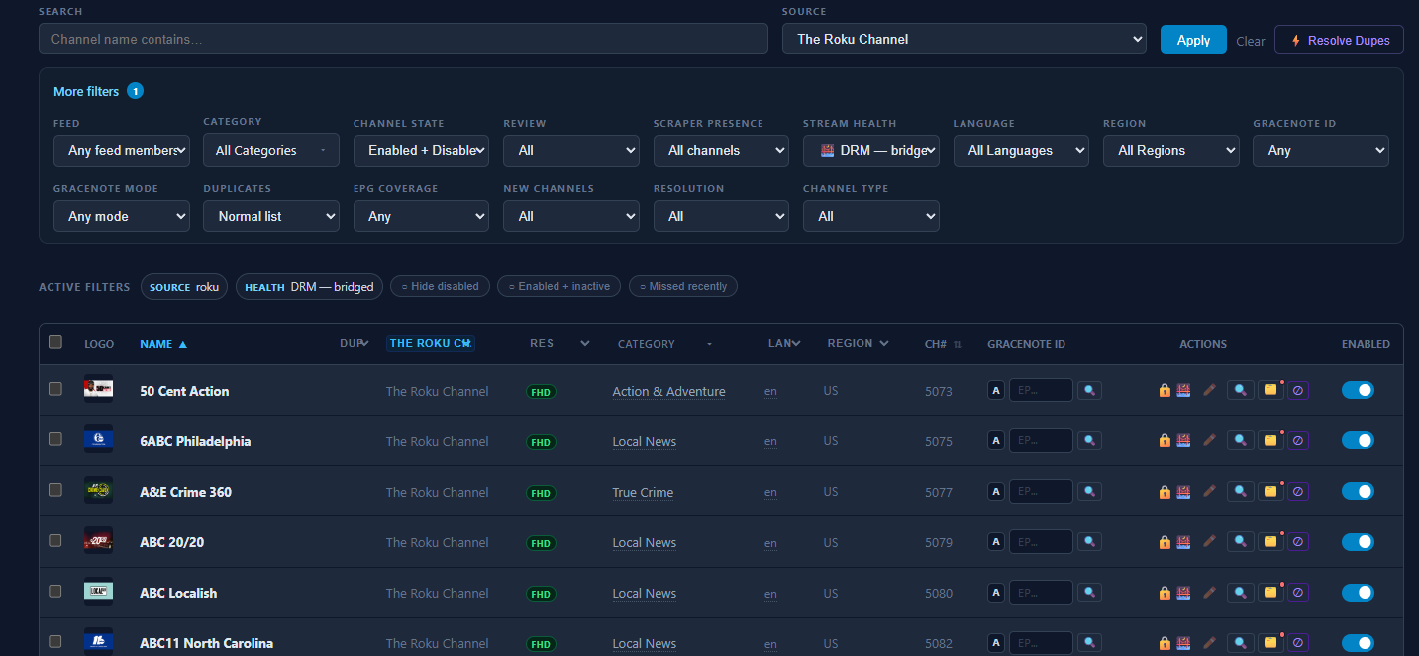Click the pencil edit icon for 6ABC Philadelphia
This screenshot has width=1419, height=656.
tap(1209, 441)
